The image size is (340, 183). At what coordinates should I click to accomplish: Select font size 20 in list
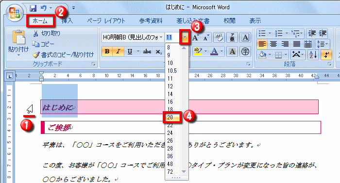click(172, 117)
